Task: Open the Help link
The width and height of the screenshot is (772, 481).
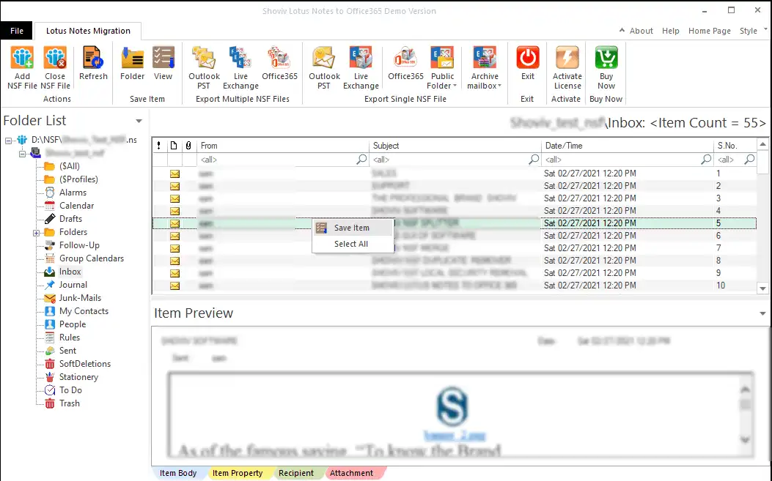Action: [x=670, y=31]
